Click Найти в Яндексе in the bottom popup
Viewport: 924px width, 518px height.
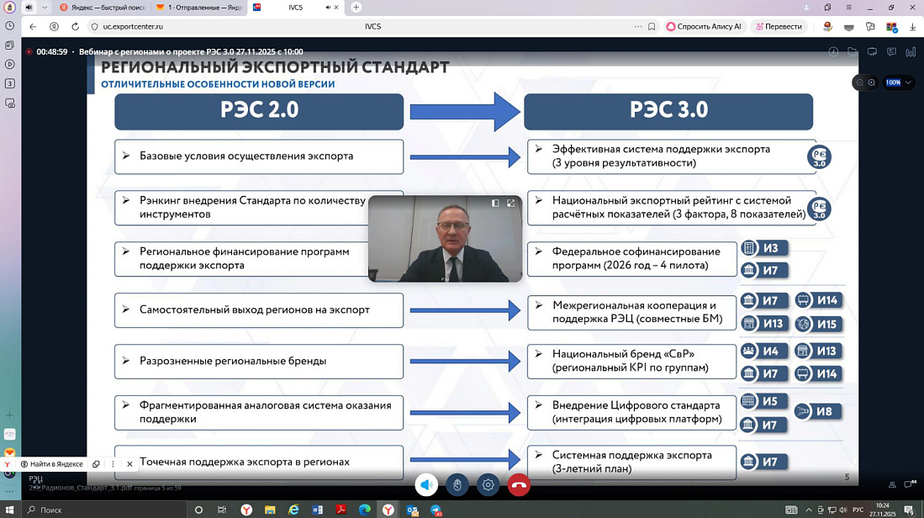52,464
